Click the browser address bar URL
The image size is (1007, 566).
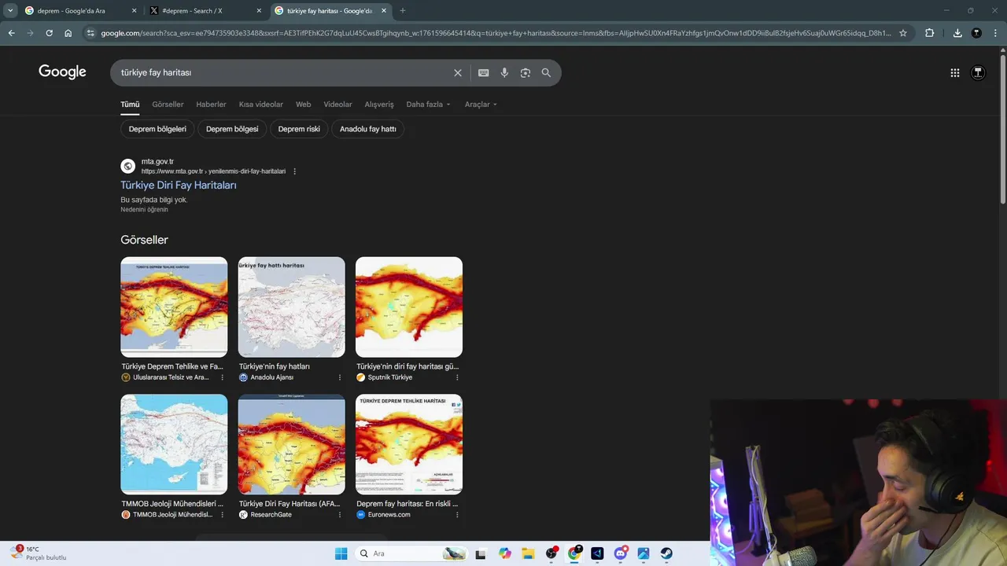click(496, 33)
